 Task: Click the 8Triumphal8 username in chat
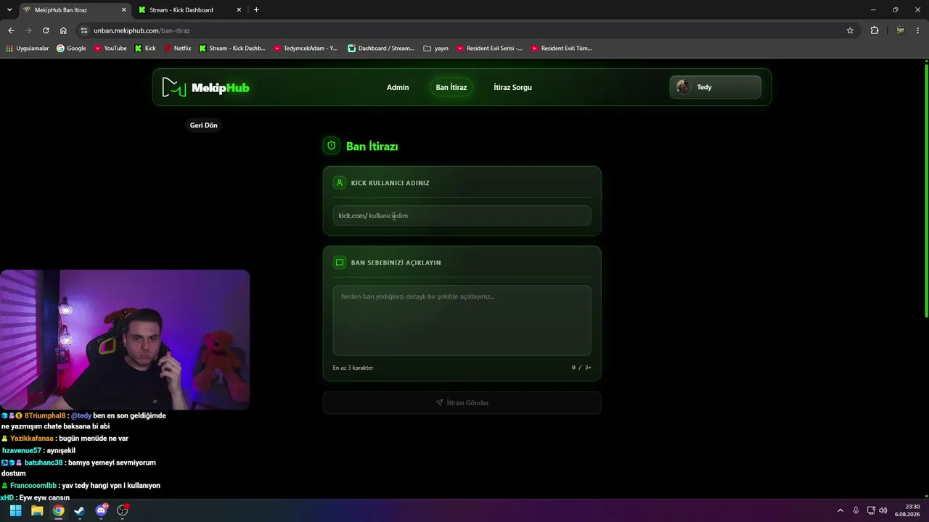click(45, 415)
